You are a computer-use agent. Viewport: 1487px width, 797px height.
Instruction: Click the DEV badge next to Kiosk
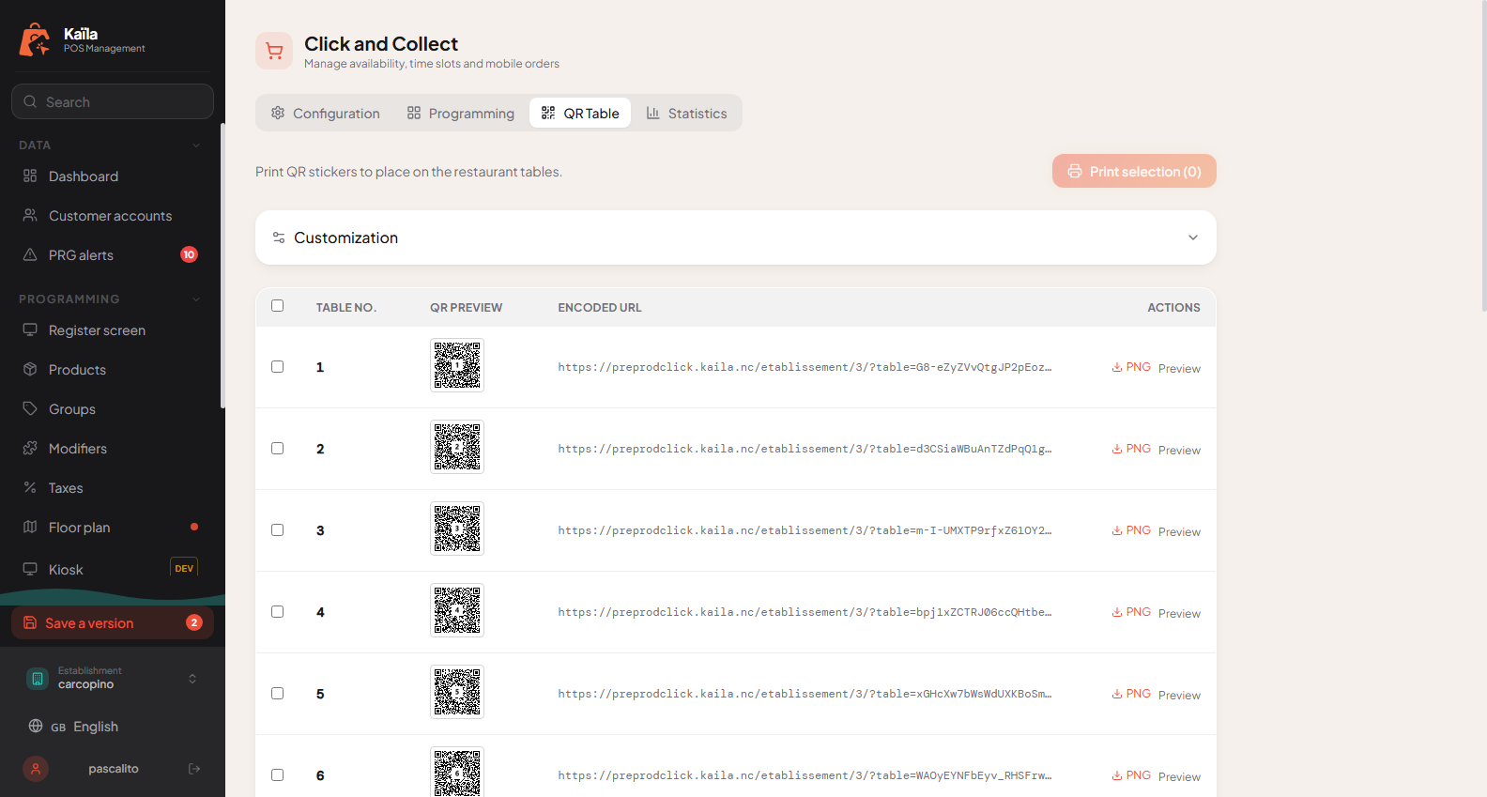184,568
